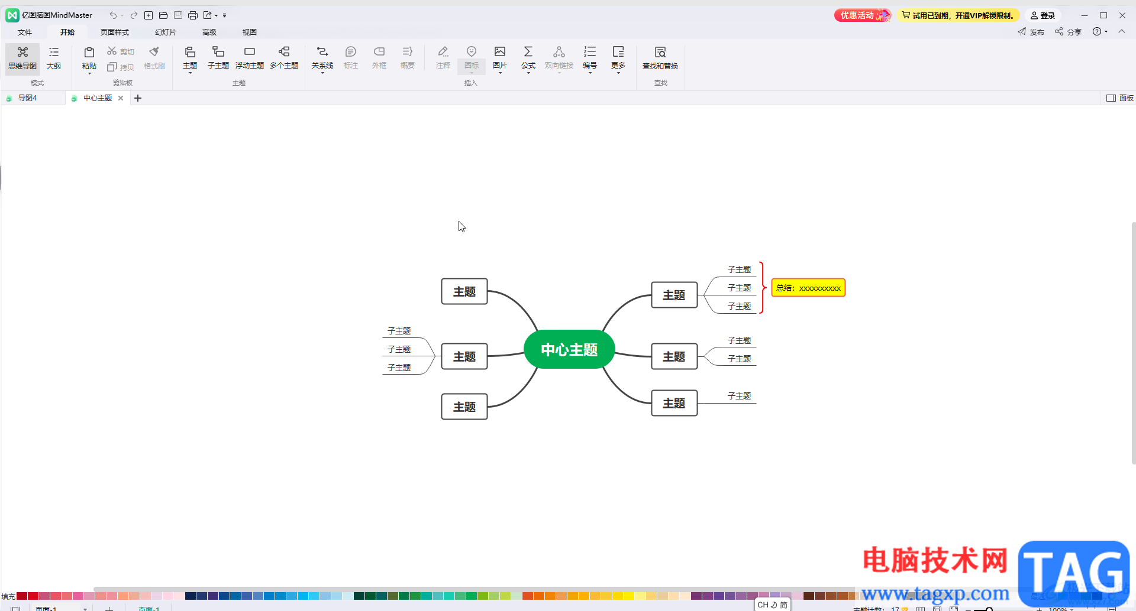
Task: Expand the Picture (图片) dropdown arrow
Action: [x=500, y=73]
